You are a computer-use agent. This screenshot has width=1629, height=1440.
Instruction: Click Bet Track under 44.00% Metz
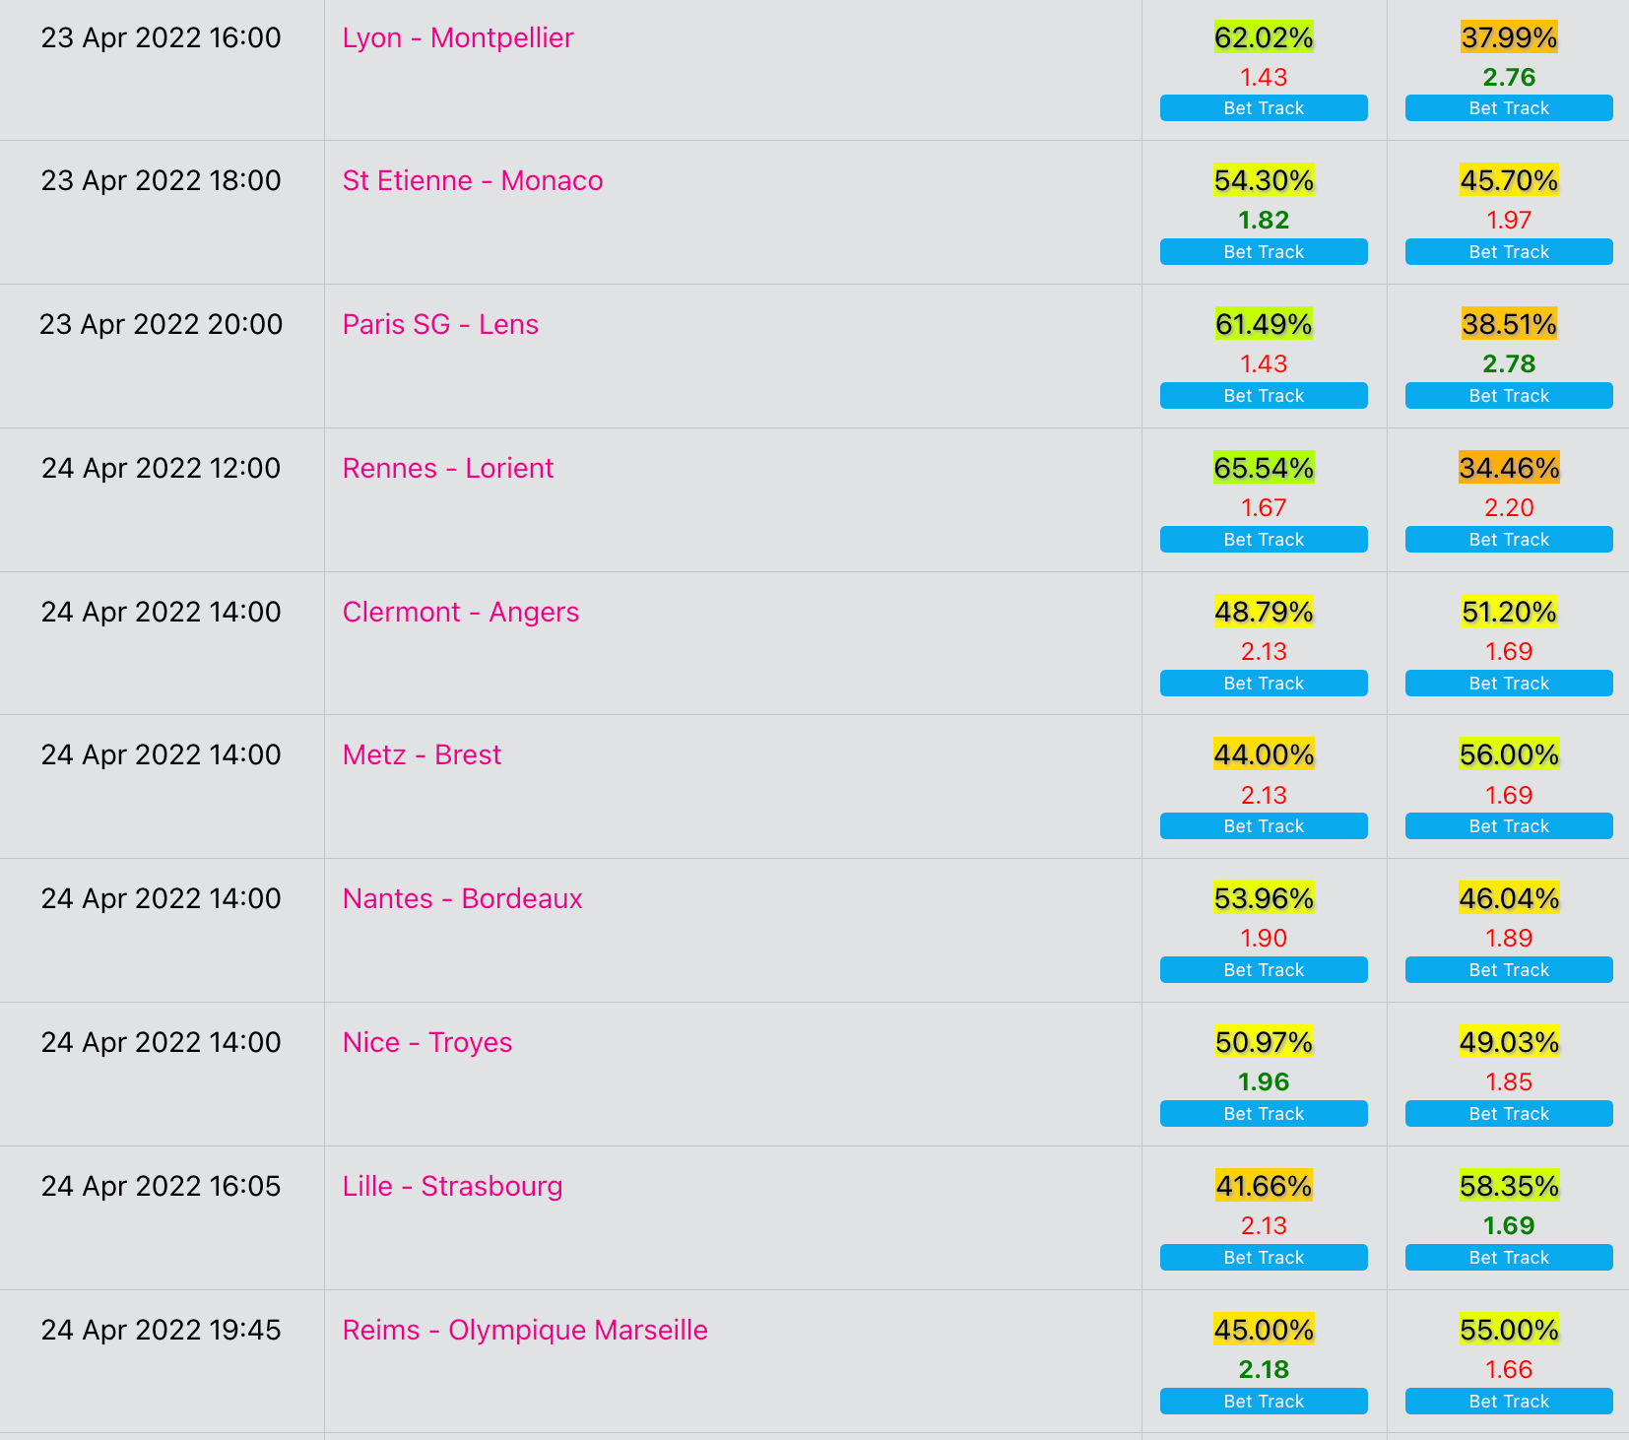tap(1264, 826)
